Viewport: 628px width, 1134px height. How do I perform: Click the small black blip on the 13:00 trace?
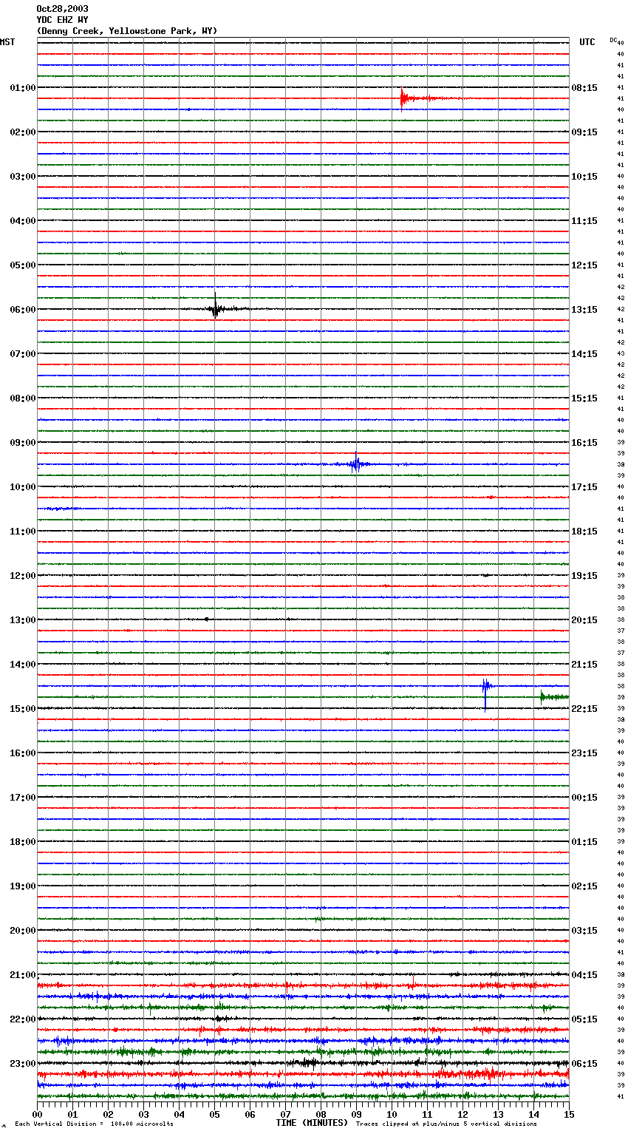coord(207,619)
